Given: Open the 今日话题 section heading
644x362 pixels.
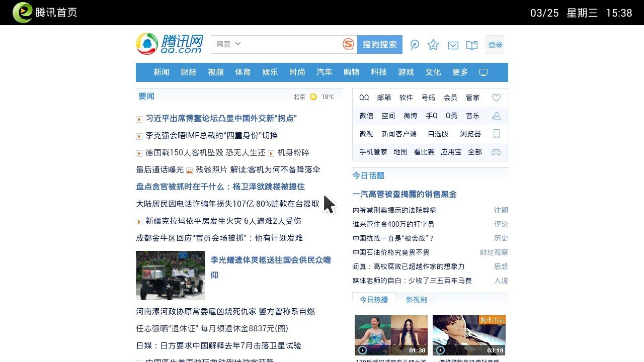Looking at the screenshot, I should click(368, 175).
